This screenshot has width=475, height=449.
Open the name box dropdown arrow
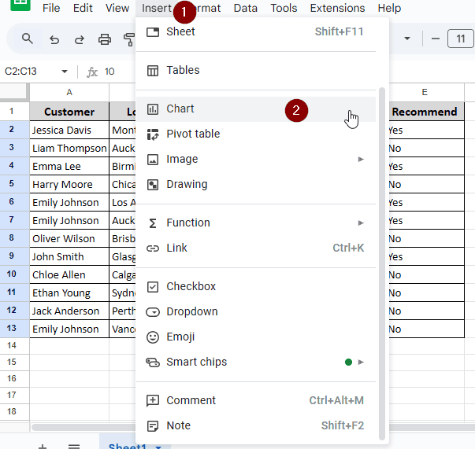coord(65,72)
